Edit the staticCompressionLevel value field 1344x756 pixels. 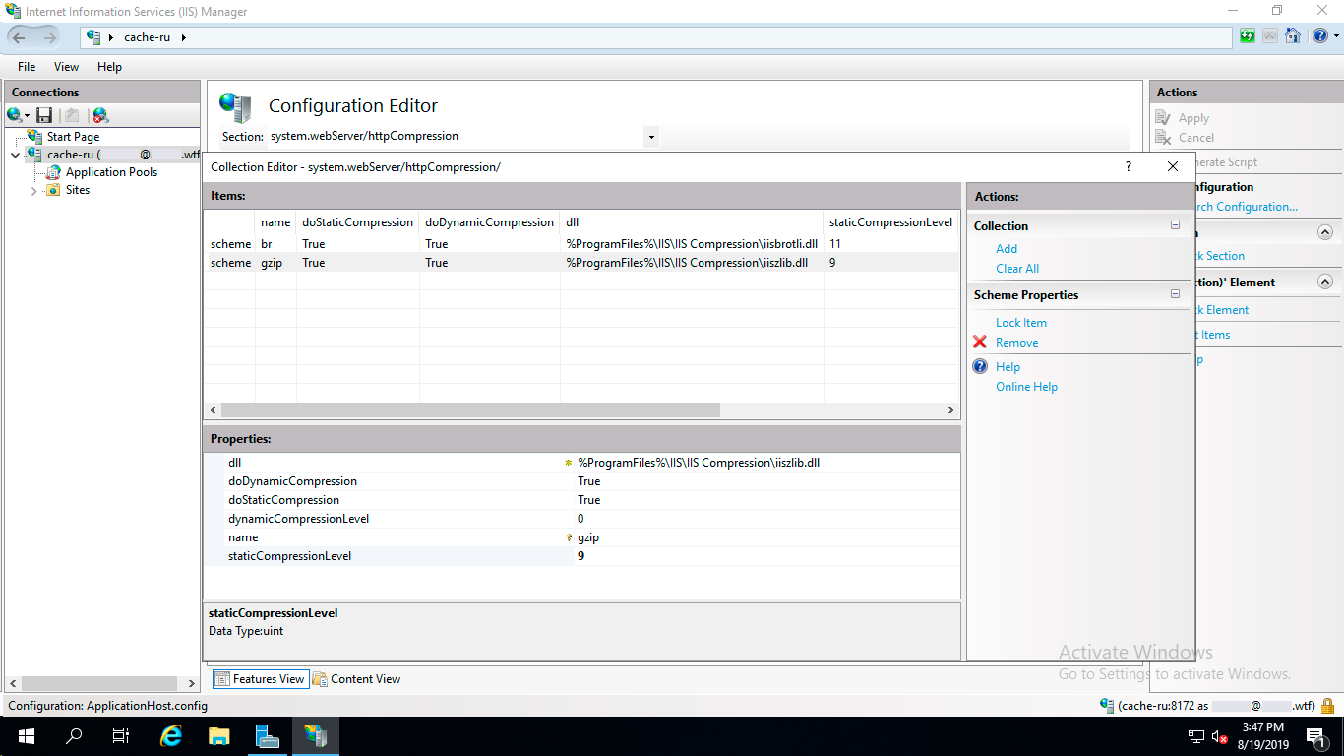point(766,556)
